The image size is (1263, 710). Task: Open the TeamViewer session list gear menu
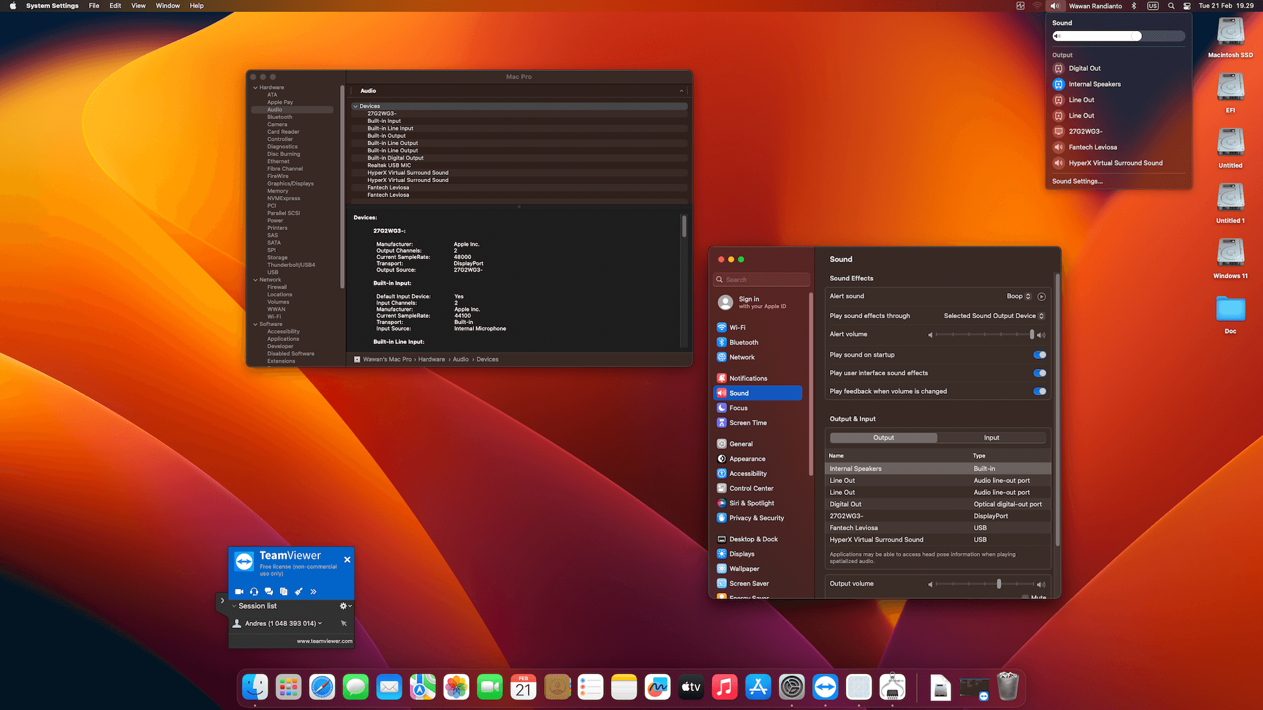345,606
